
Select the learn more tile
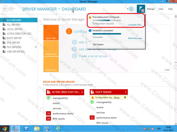(x=51, y=64)
